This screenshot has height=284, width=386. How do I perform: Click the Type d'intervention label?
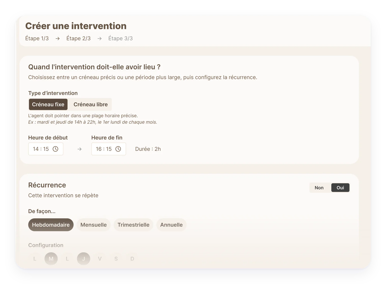[x=53, y=93]
